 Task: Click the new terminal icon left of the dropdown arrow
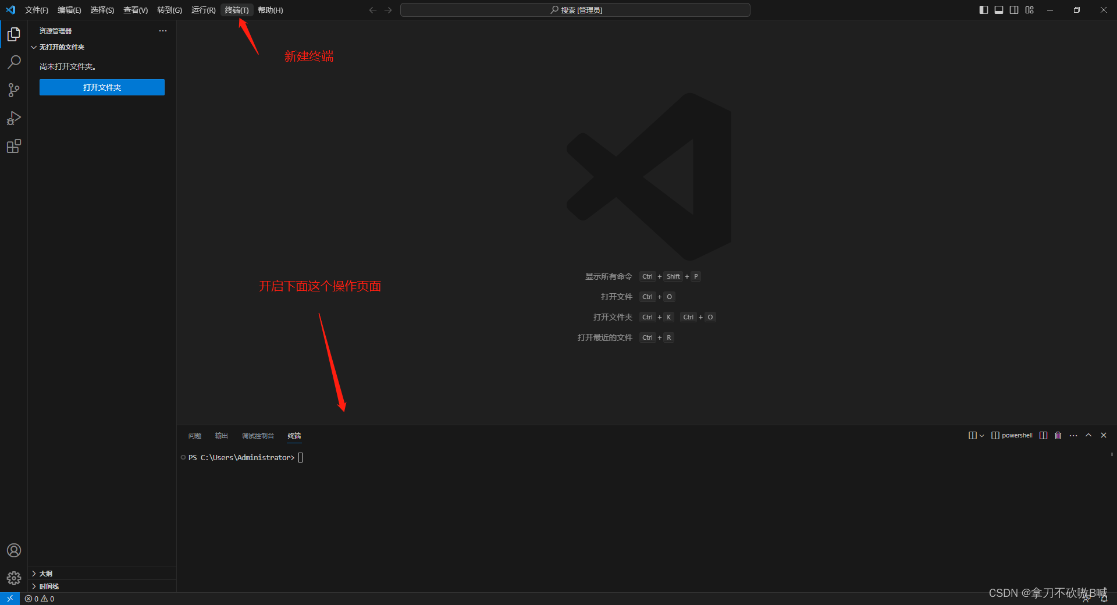coord(972,435)
